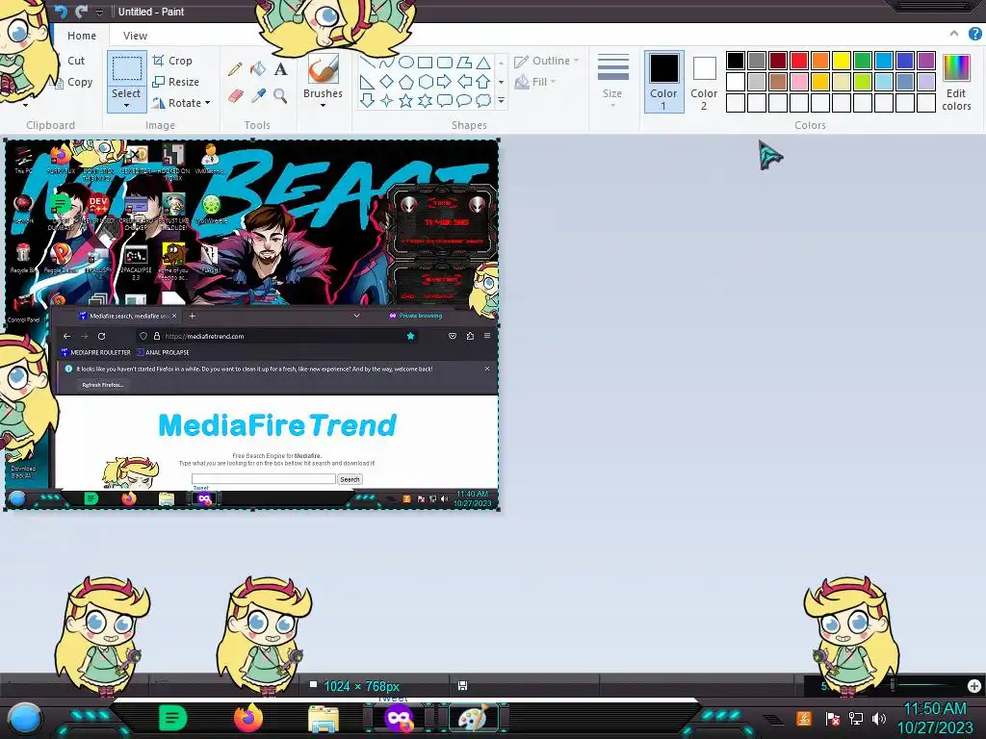Pick the purple color swatch
Screen dimensions: 986x739
926,61
